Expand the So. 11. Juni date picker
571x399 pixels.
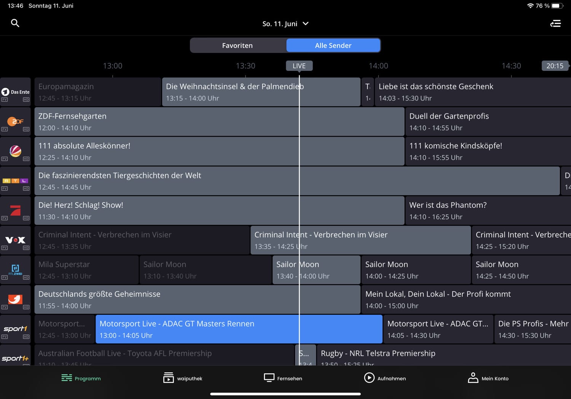(x=285, y=24)
